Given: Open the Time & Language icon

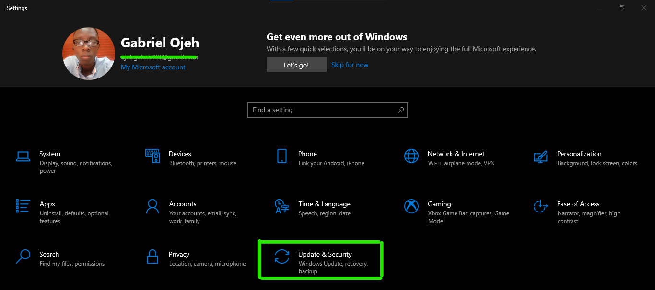Looking at the screenshot, I should click(x=282, y=206).
